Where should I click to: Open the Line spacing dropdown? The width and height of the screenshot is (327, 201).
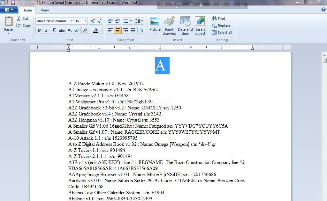click(139, 21)
